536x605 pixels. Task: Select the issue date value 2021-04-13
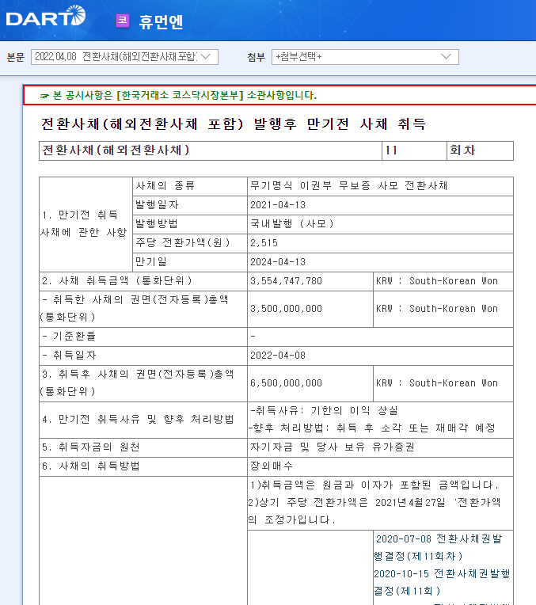coord(278,205)
